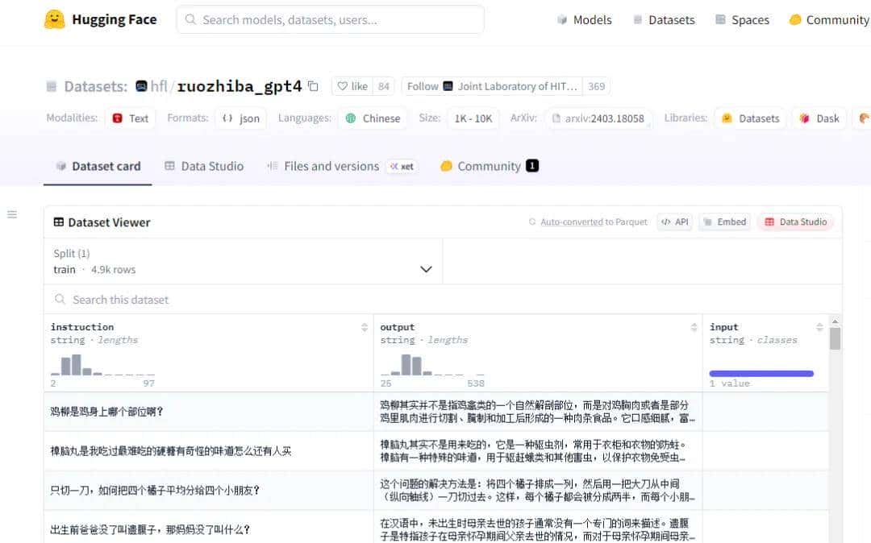The image size is (871, 543).
Task: Open Models in the top navigation
Action: click(584, 19)
